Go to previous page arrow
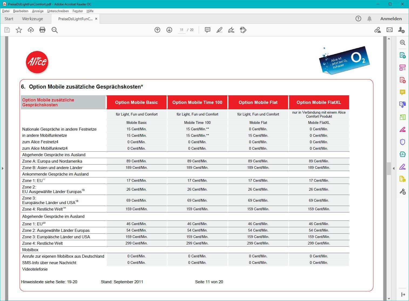 [x=157, y=30]
